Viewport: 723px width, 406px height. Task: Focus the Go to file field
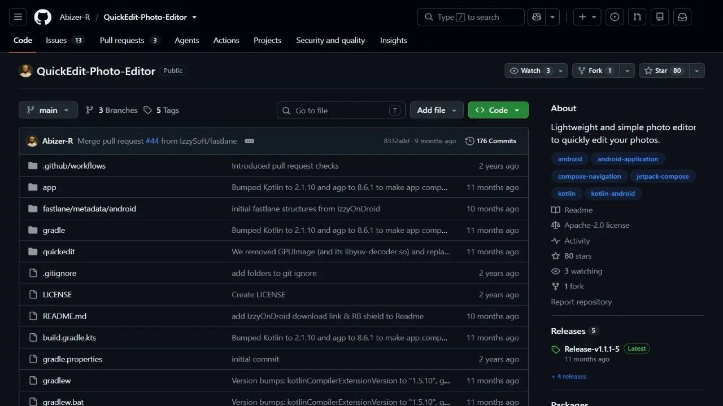pos(341,110)
